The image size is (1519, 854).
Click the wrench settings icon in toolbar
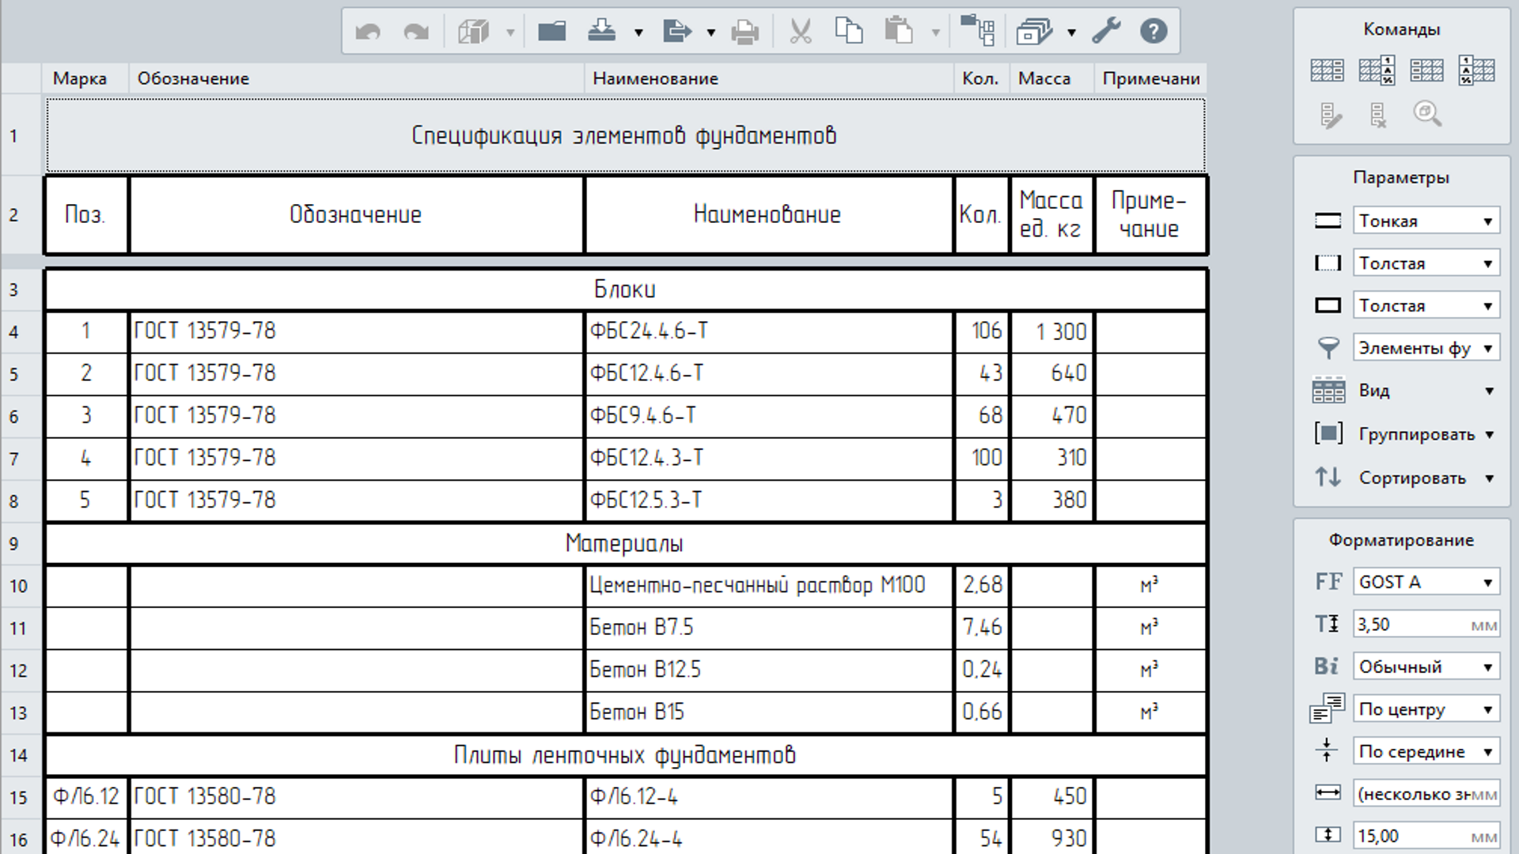(x=1106, y=32)
